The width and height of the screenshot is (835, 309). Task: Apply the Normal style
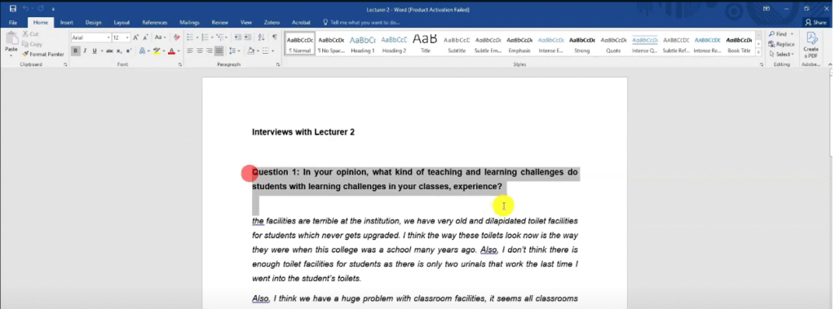pos(300,43)
